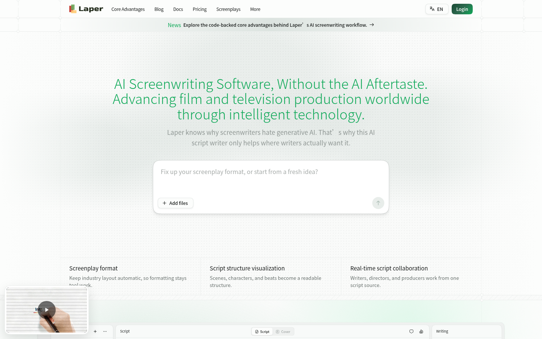This screenshot has width=542, height=339.
Task: Click the arrow icon in the news banner
Action: coord(372,25)
